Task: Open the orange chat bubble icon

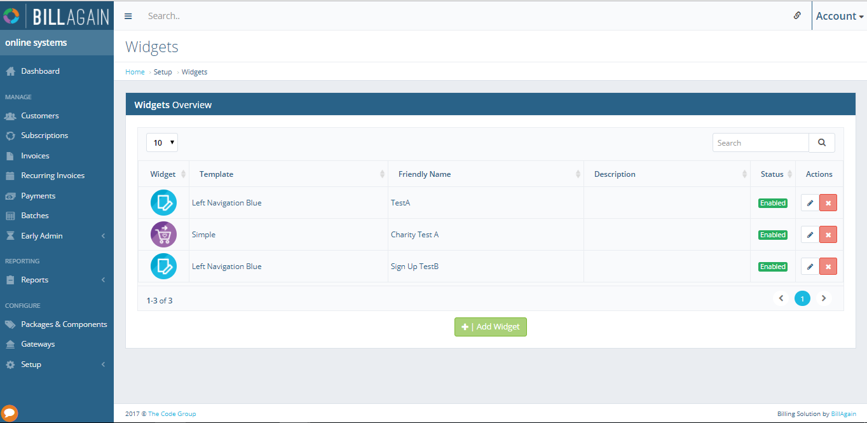Action: pyautogui.click(x=10, y=413)
